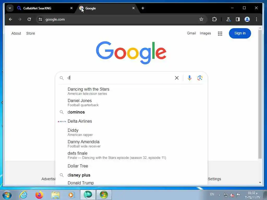The width and height of the screenshot is (267, 200).
Task: Clear the search text with X
Action: (177, 78)
